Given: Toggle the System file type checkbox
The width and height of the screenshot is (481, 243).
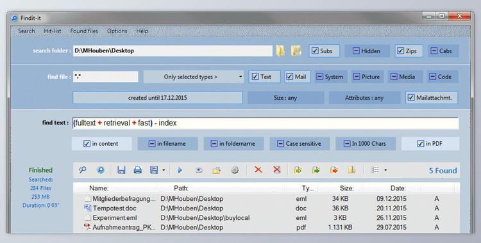Looking at the screenshot, I should tap(319, 77).
